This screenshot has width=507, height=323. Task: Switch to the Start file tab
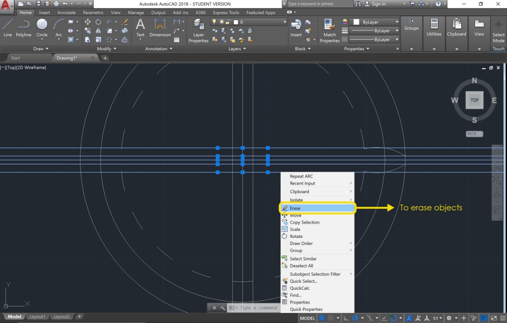pos(15,58)
